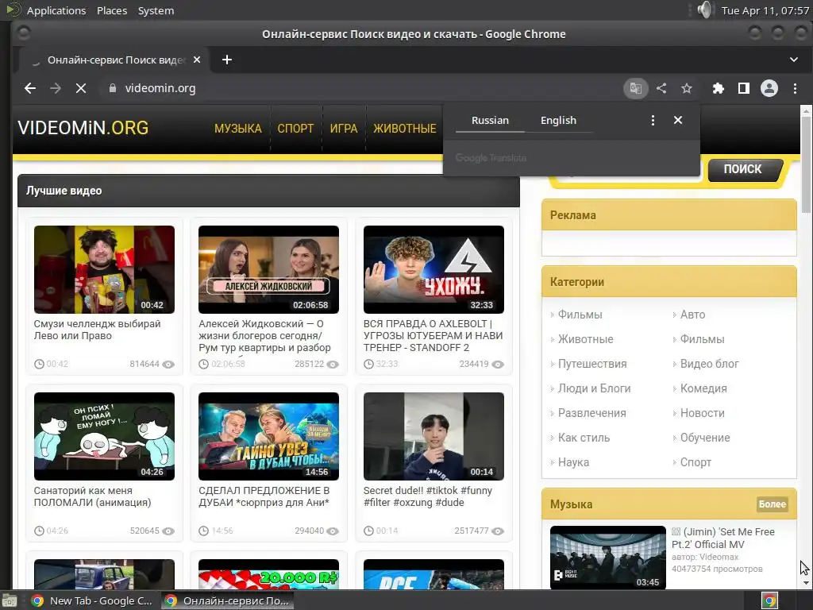The image size is (813, 610).
Task: Click the clock icon next to 32:33
Action: click(x=368, y=364)
